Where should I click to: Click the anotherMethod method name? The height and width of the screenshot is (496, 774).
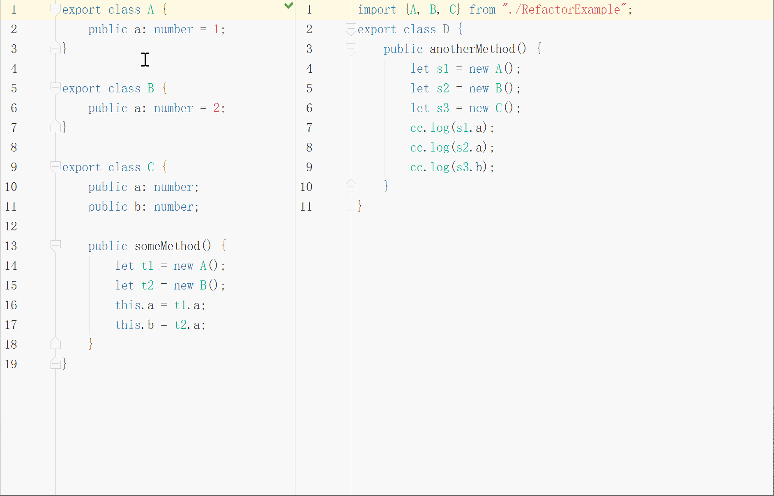pyautogui.click(x=472, y=49)
